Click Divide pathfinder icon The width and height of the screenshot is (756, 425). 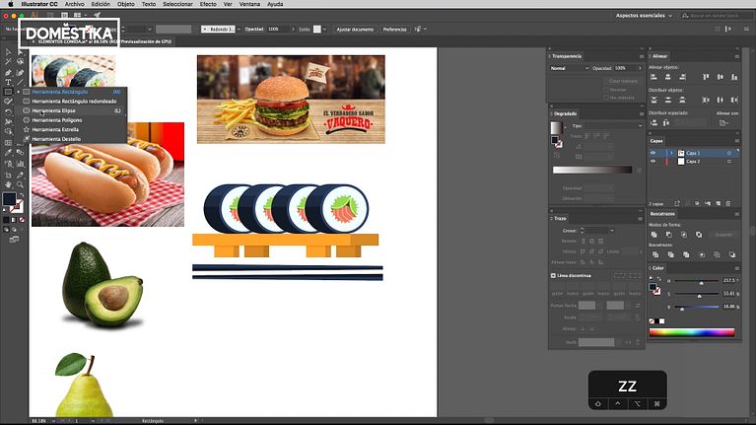[655, 254]
